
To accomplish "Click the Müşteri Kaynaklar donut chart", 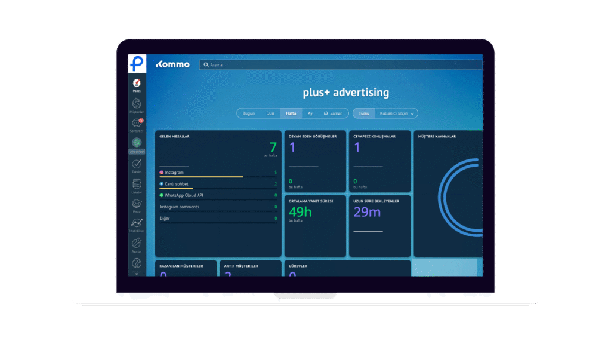I will [x=461, y=197].
